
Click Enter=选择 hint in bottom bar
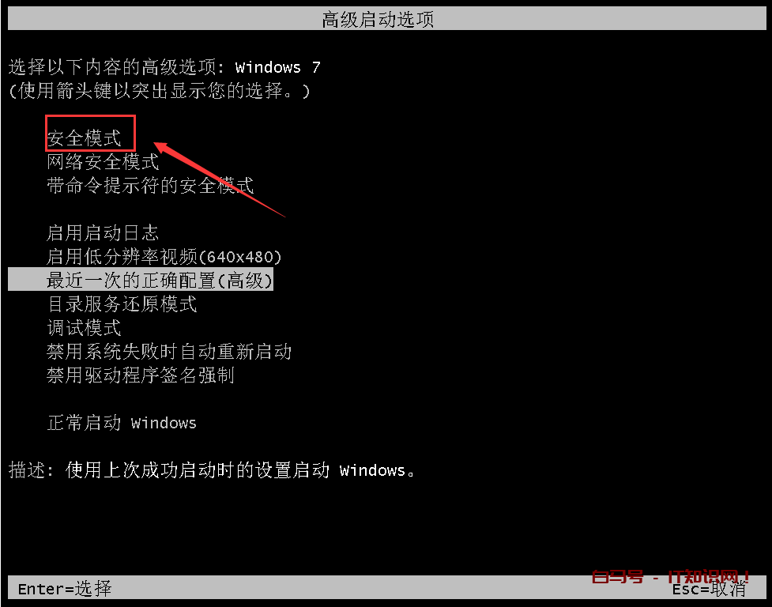pos(65,588)
